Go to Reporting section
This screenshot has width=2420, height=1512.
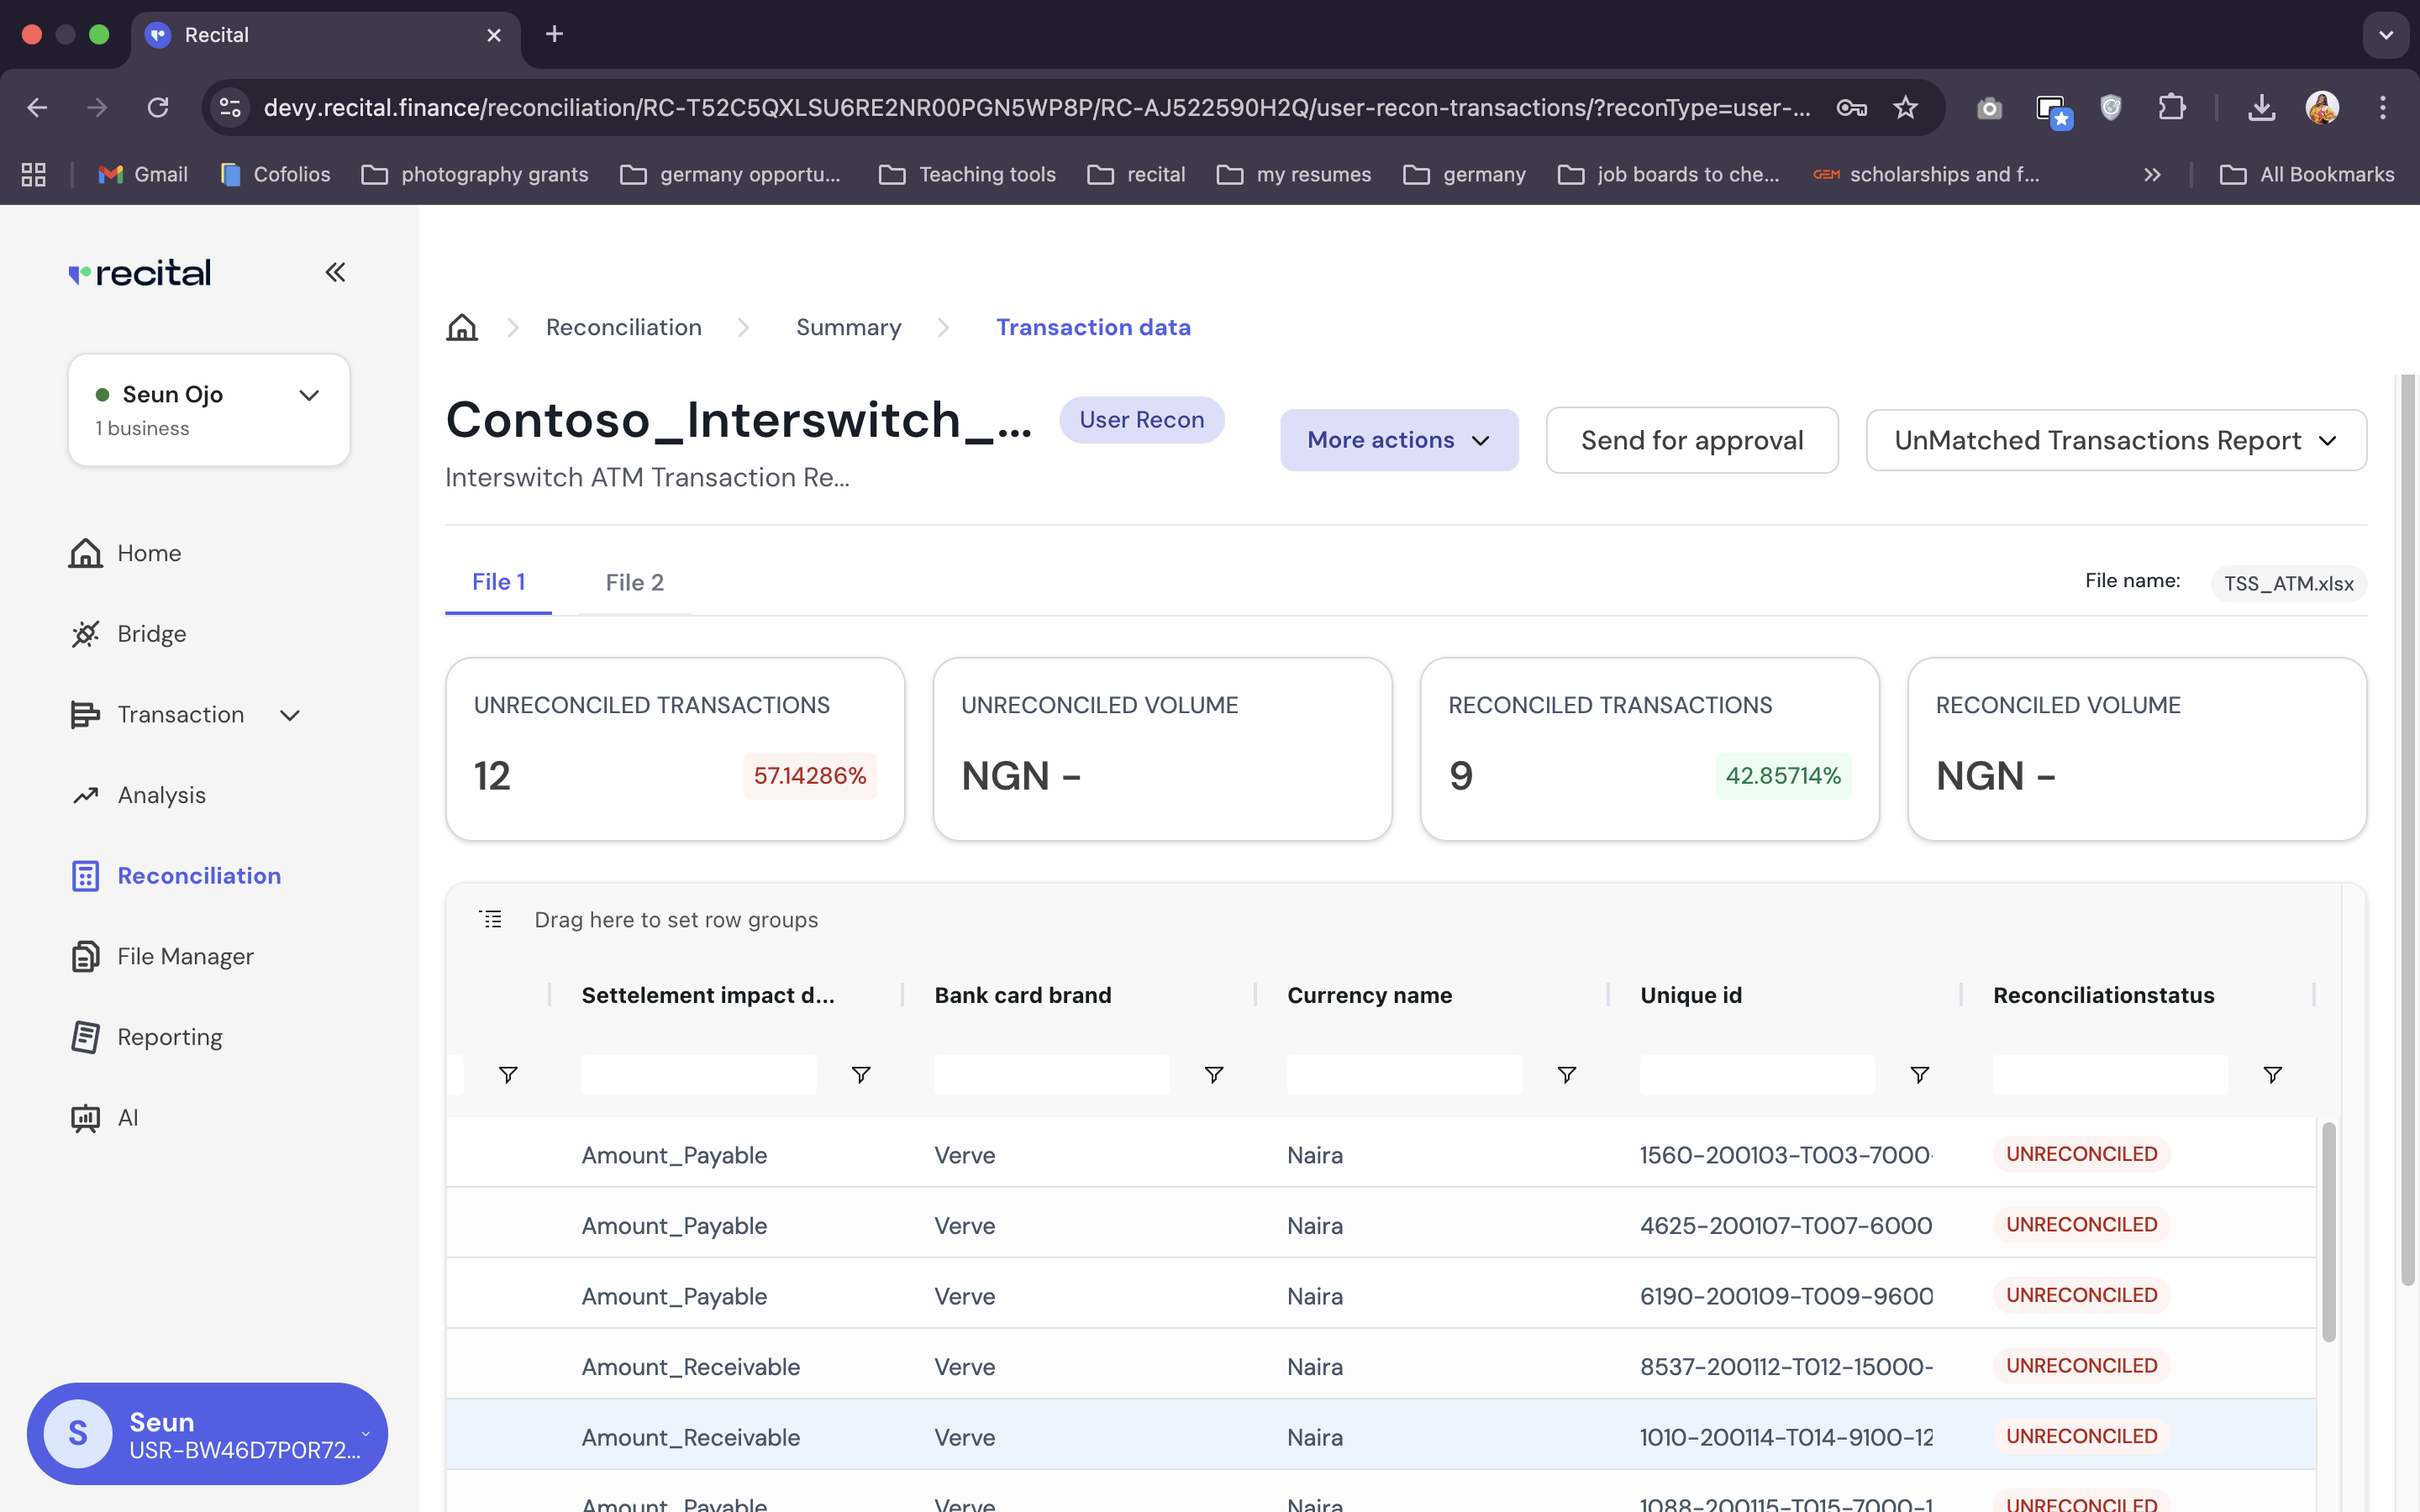point(169,1037)
